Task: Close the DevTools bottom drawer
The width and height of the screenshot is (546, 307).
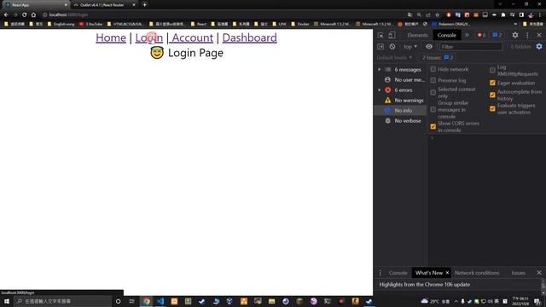Action: (539, 273)
